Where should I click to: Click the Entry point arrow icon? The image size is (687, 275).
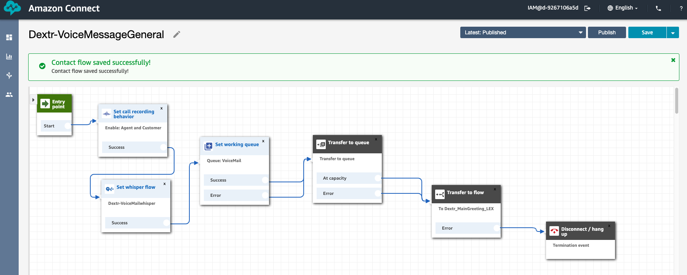(x=45, y=104)
